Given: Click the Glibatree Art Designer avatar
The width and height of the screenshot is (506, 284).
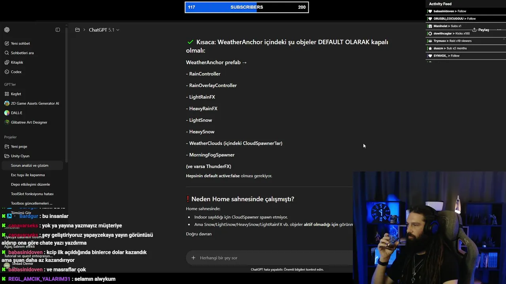Looking at the screenshot, I should 7,122.
